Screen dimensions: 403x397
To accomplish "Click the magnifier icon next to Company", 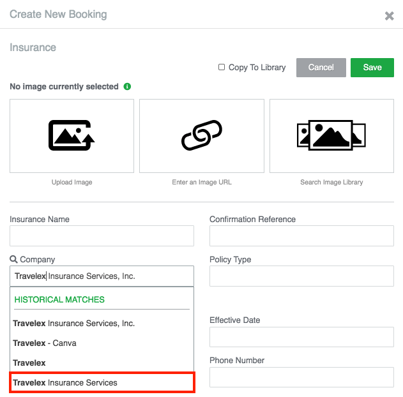I will coord(13,260).
